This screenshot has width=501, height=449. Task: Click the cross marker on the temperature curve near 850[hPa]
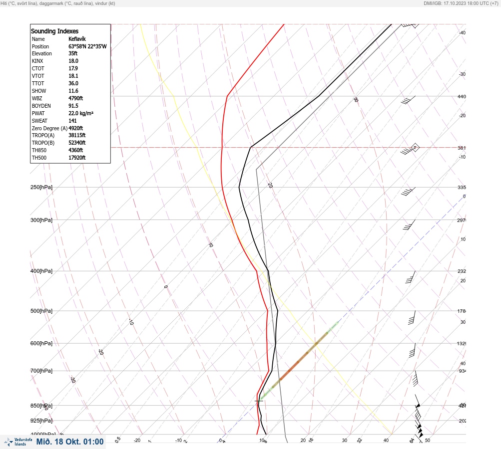pyautogui.click(x=259, y=401)
